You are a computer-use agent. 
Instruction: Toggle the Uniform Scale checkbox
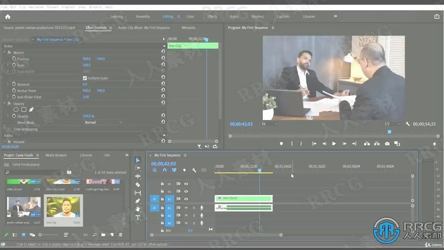point(85,78)
